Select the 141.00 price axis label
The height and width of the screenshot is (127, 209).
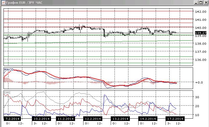click(201, 20)
